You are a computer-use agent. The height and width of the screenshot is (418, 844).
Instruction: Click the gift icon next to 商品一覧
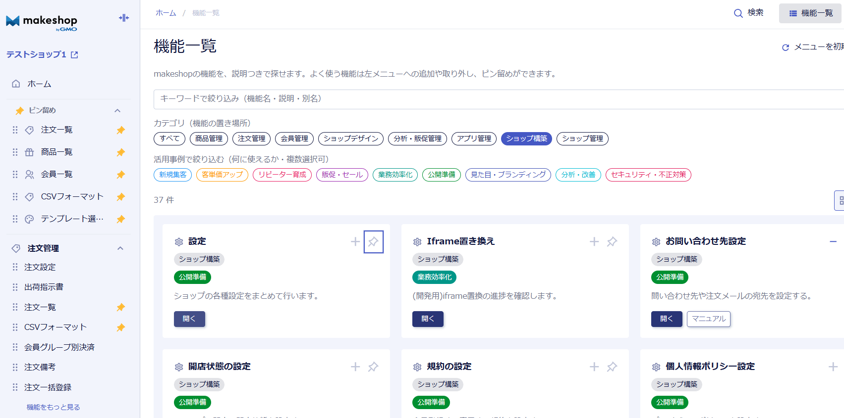pyautogui.click(x=30, y=152)
